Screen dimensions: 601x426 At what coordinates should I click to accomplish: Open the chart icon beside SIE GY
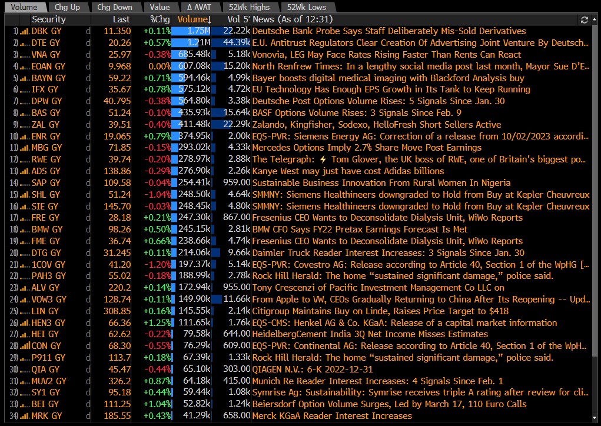tap(25, 207)
